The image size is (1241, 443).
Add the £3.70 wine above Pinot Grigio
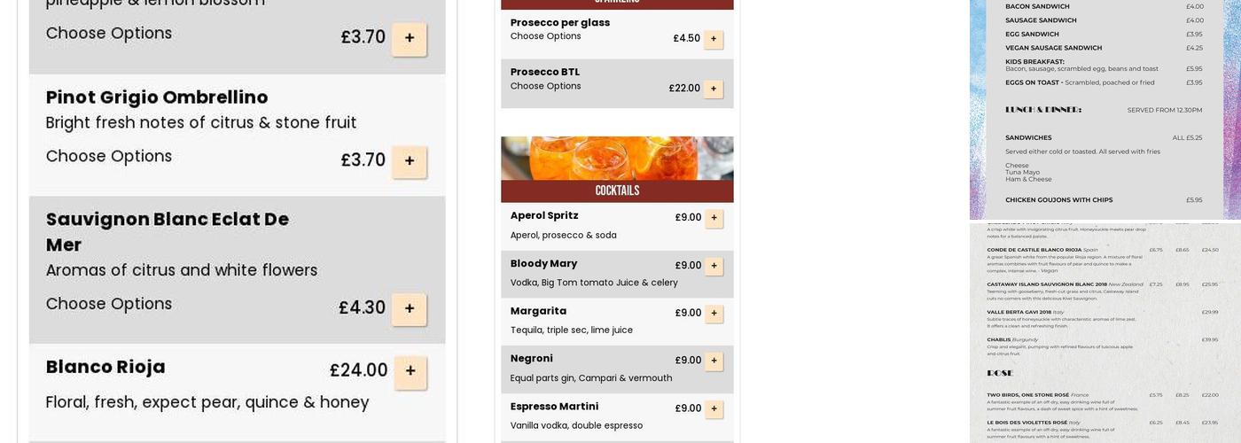[410, 38]
